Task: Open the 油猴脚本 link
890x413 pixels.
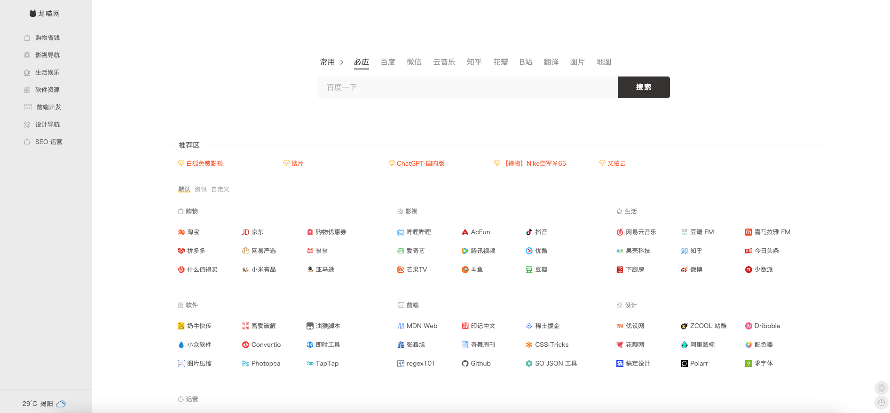Action: (x=328, y=326)
